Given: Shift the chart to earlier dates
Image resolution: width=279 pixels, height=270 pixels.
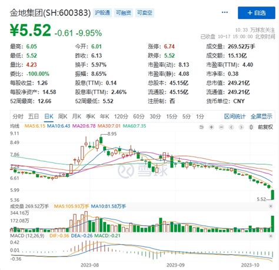Looking at the screenshot, I should [231, 127].
